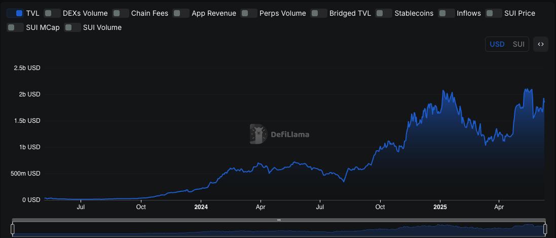556x238 pixels.
Task: Click left handle of range slider
Action: coord(12,229)
